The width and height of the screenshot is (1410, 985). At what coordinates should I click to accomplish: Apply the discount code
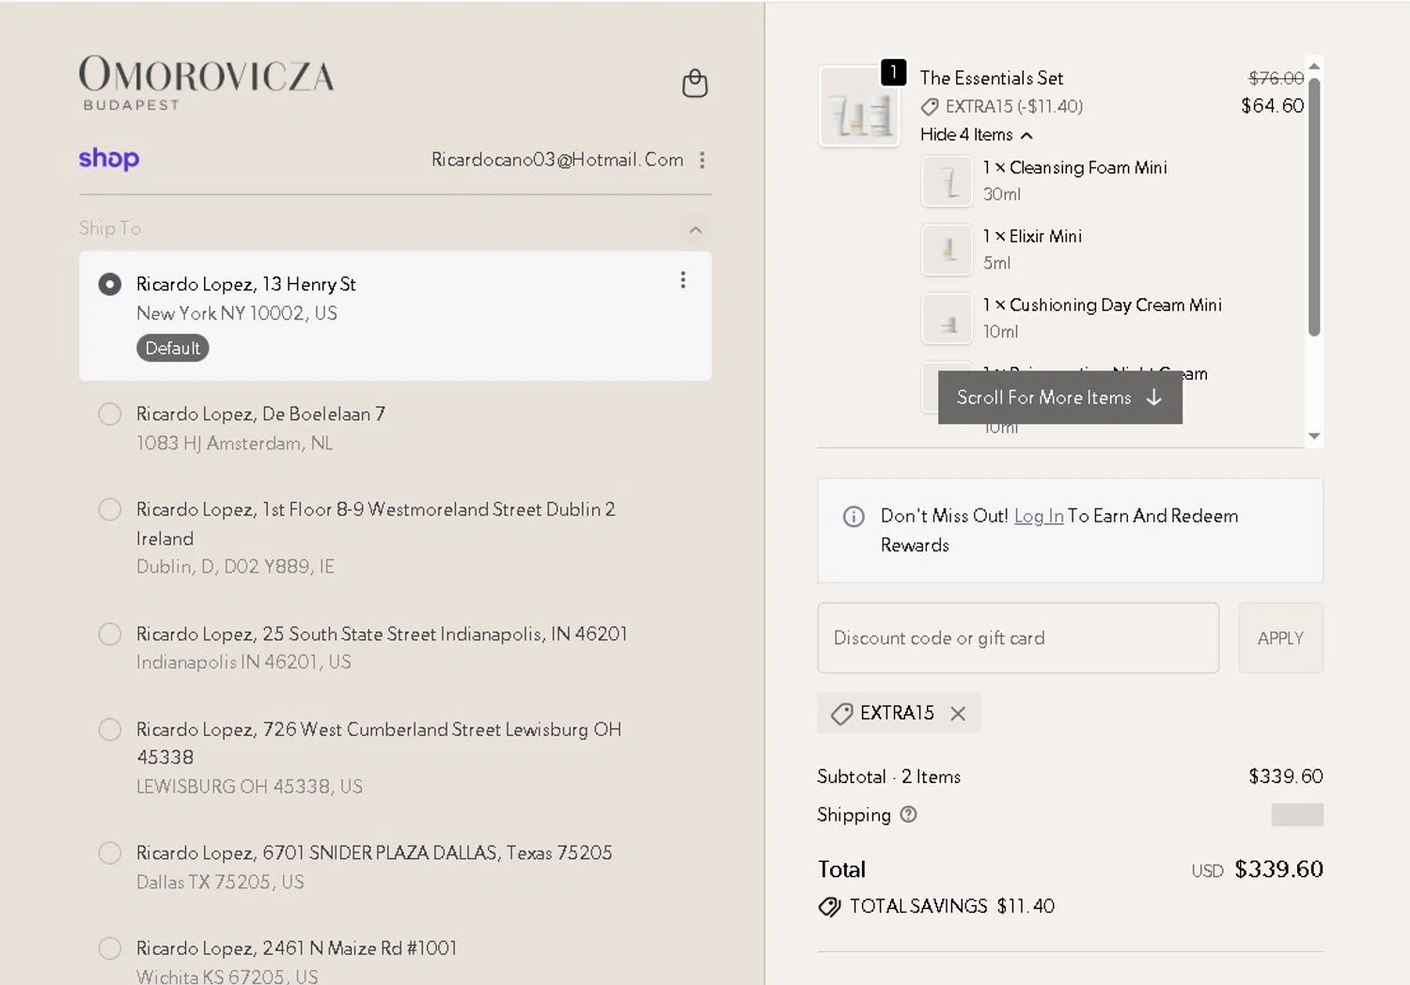pos(1280,638)
